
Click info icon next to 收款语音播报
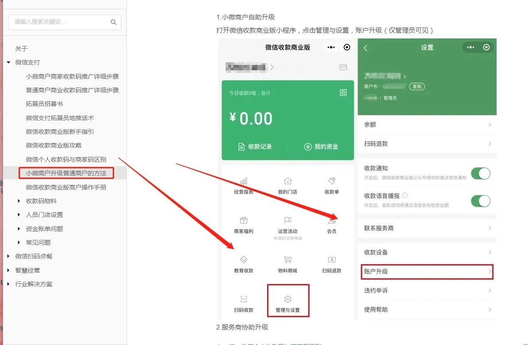405,195
